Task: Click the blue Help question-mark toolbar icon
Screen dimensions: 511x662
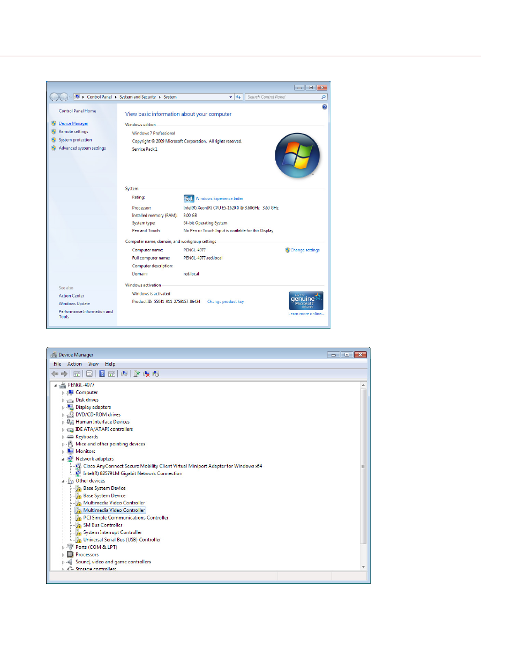Action: 102,374
